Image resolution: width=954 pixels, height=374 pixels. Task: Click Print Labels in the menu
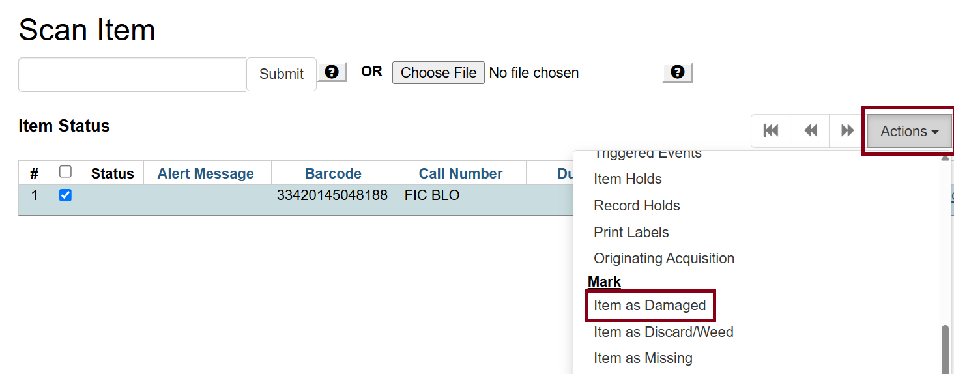(x=631, y=233)
